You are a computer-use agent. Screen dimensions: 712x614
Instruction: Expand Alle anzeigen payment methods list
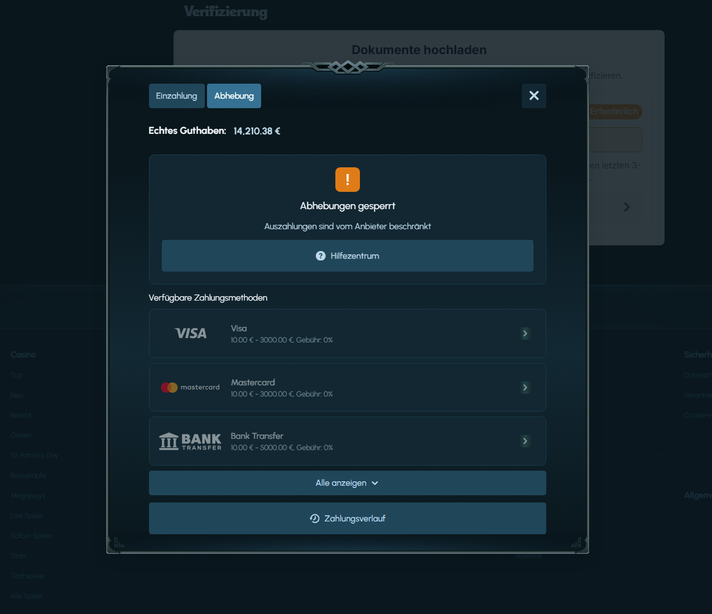tap(347, 483)
